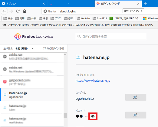Close the ログインとパスワード tab
Viewport: 158px width, 127px height.
(x=138, y=4)
